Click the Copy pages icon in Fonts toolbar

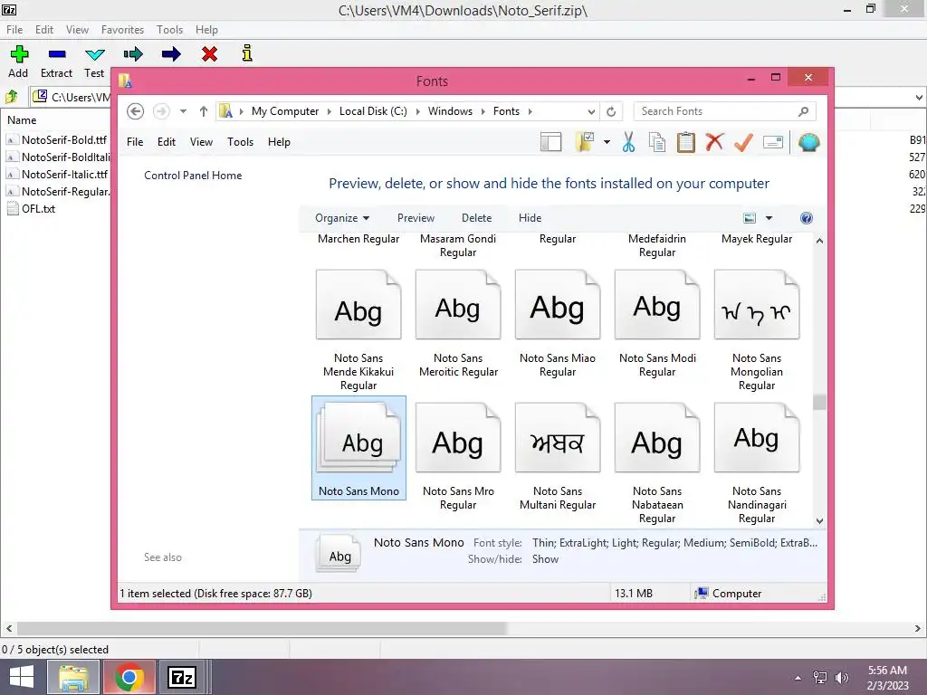(x=657, y=142)
